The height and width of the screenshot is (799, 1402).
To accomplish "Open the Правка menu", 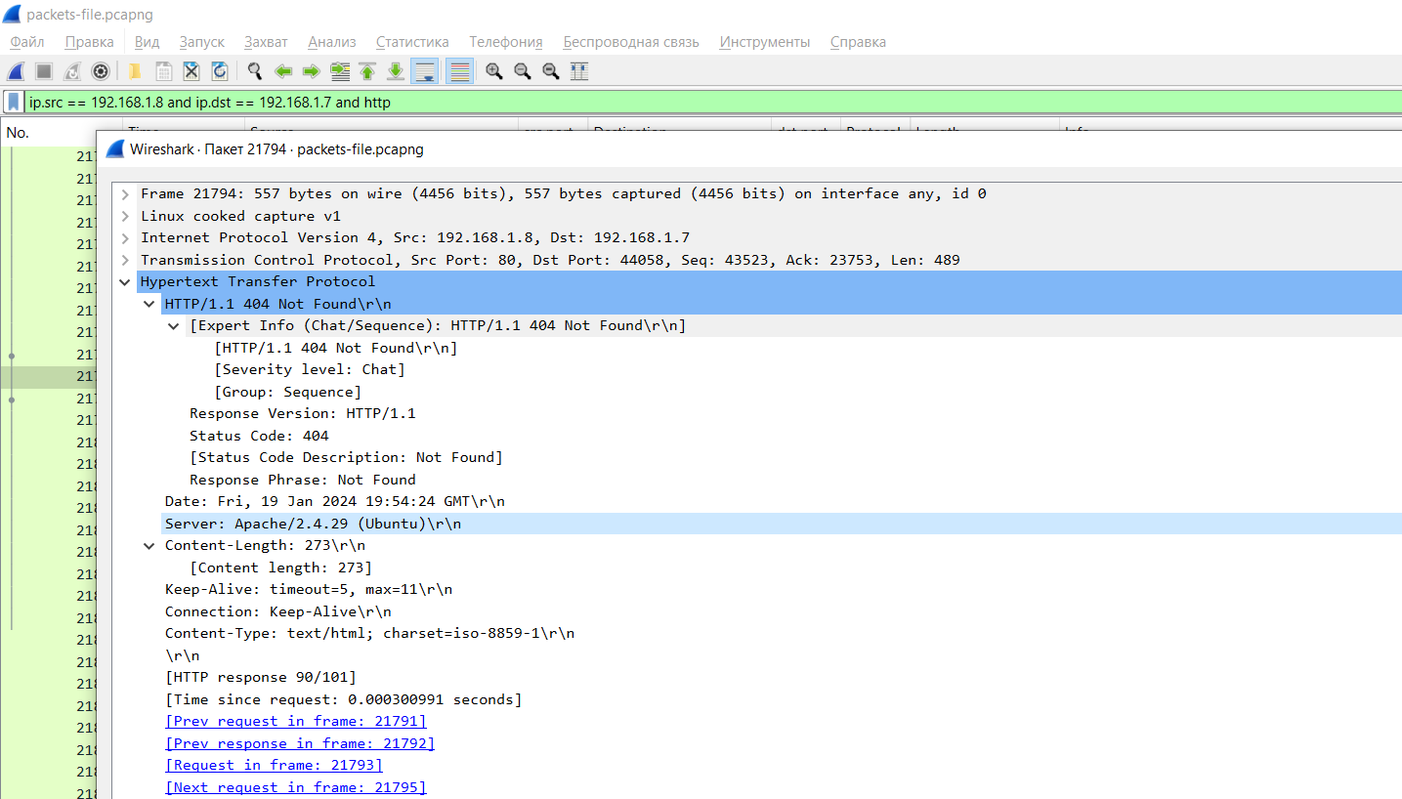I will (x=90, y=42).
